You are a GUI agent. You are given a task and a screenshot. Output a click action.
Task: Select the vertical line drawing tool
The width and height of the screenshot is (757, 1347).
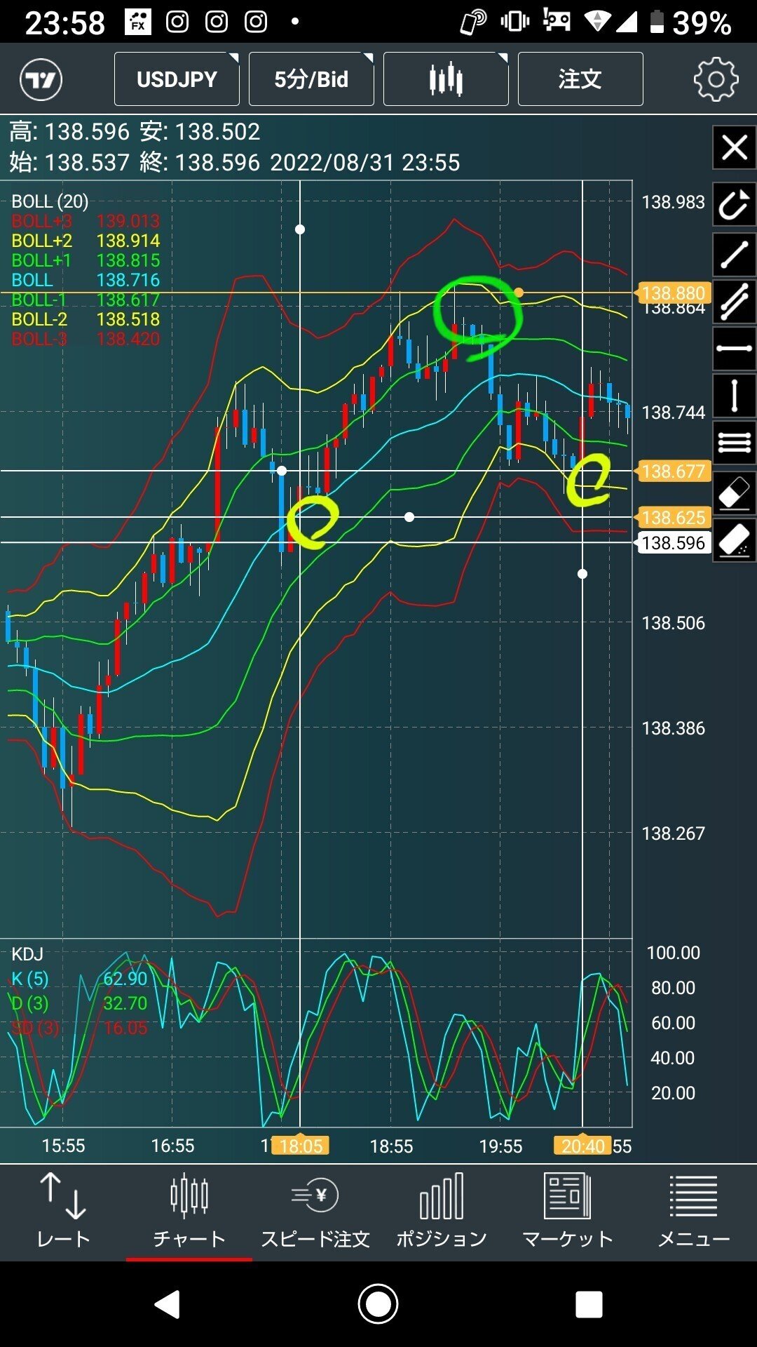734,396
